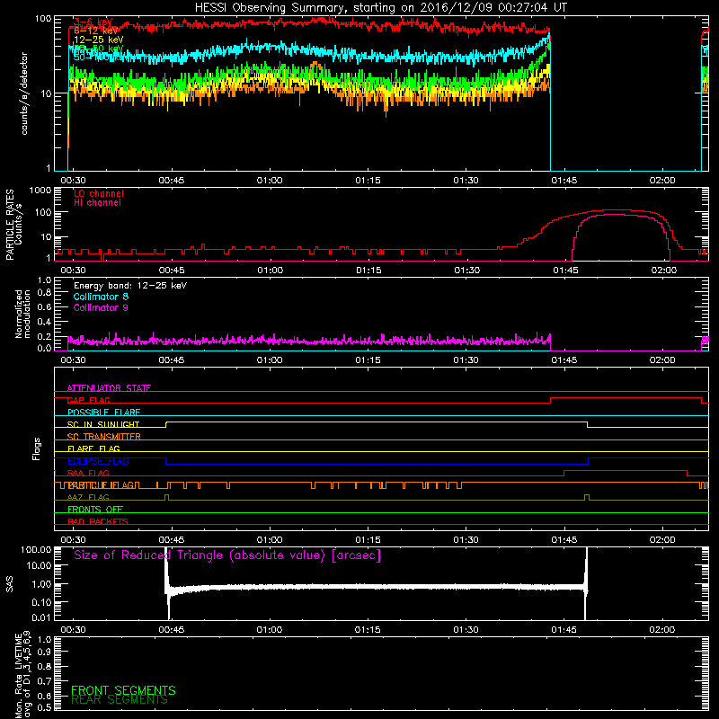Click the GAP FLAG label
This screenshot has height=719, width=719.
coord(88,400)
